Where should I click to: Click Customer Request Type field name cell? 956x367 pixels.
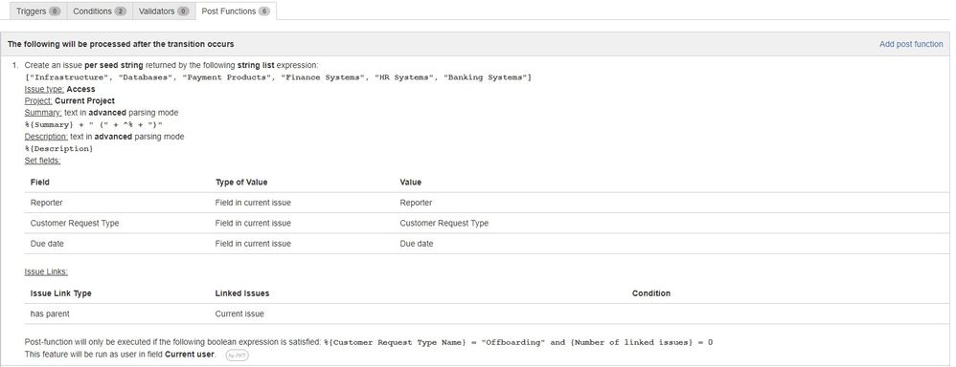coord(75,224)
